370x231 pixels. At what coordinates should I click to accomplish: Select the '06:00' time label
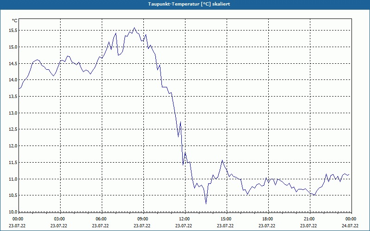(x=101, y=219)
